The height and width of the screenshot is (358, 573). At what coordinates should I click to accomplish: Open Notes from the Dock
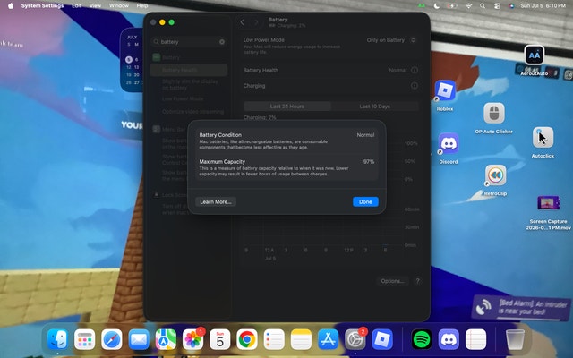click(x=301, y=339)
